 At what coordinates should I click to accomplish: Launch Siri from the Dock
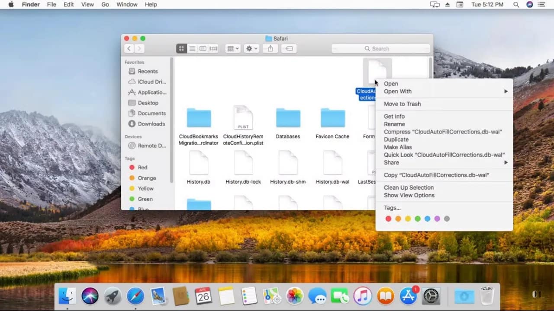point(90,296)
